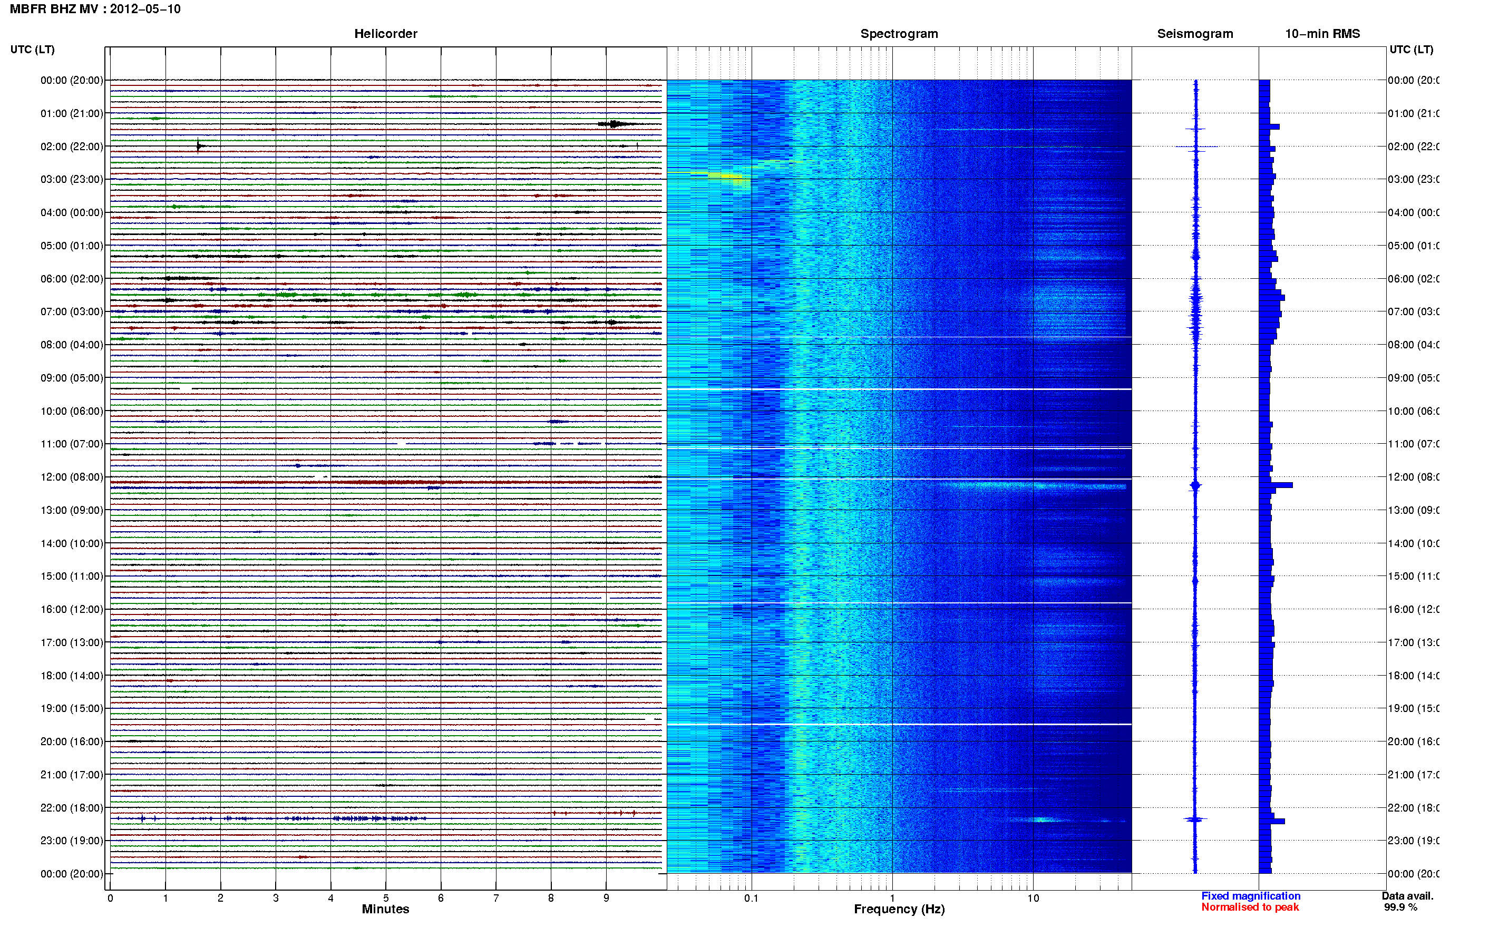This screenshot has height=937, width=1499.
Task: Select the 'Helicorder' panel heading
Action: click(385, 34)
